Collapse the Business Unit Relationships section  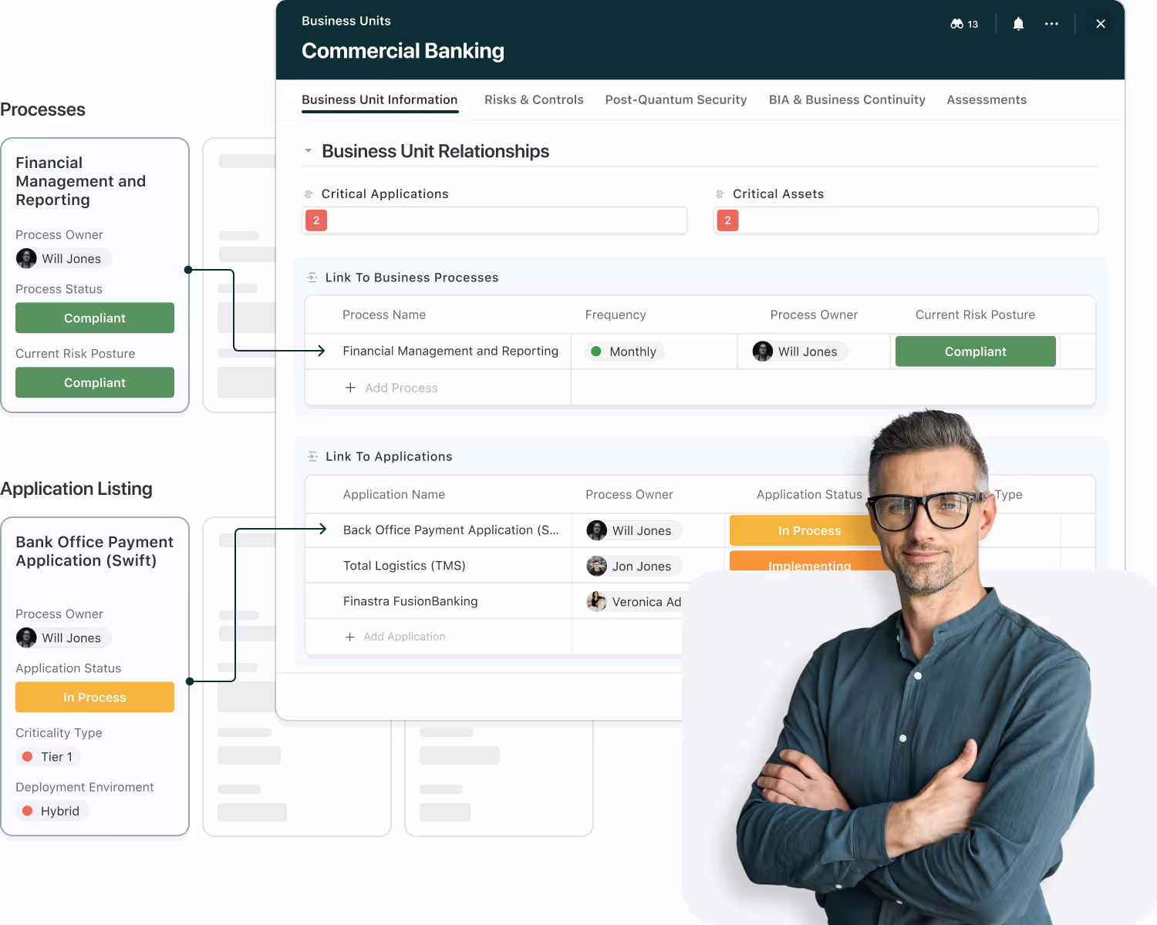[x=308, y=151]
